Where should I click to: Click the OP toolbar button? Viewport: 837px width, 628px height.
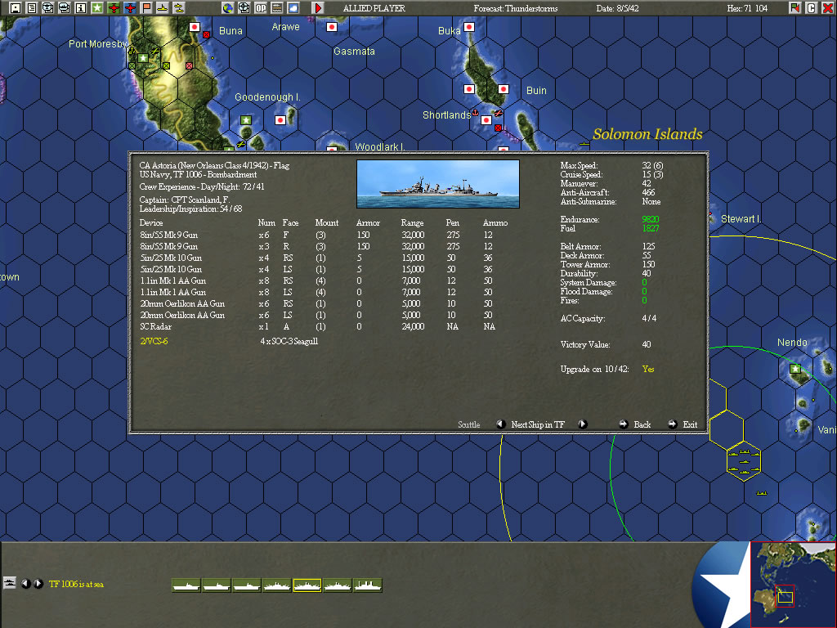[261, 8]
